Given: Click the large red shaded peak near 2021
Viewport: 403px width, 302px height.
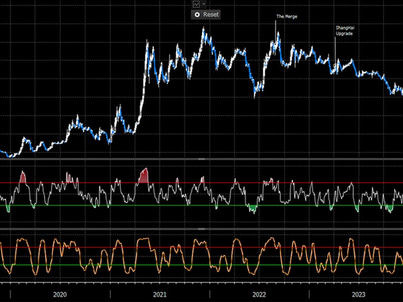Looking at the screenshot, I should [x=144, y=176].
